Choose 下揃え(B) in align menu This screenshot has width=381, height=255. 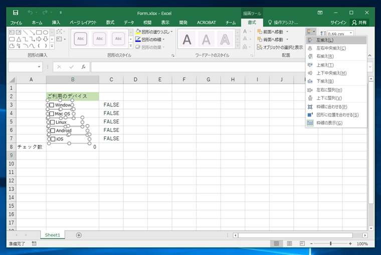click(336, 81)
